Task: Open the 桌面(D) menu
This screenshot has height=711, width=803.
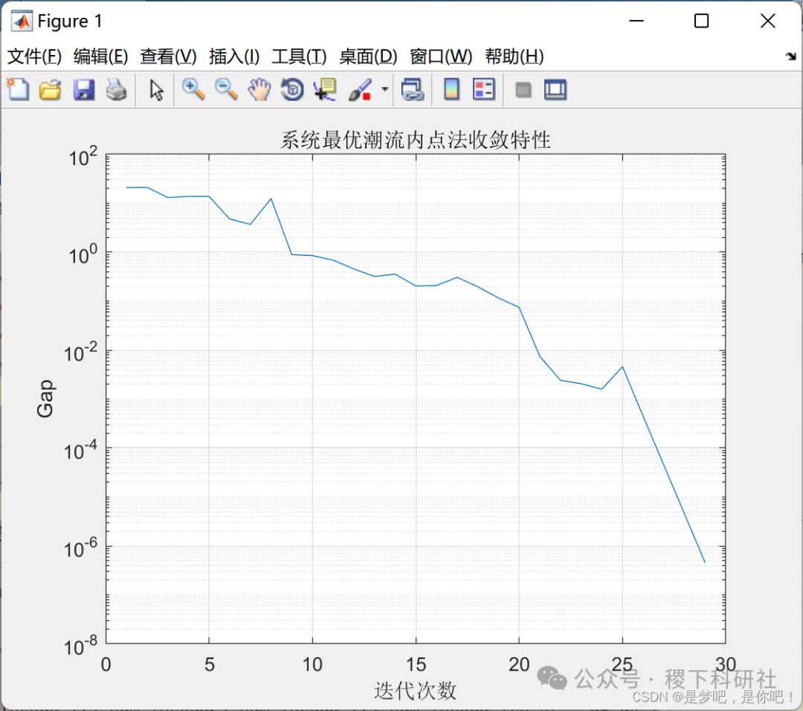Action: coord(368,57)
